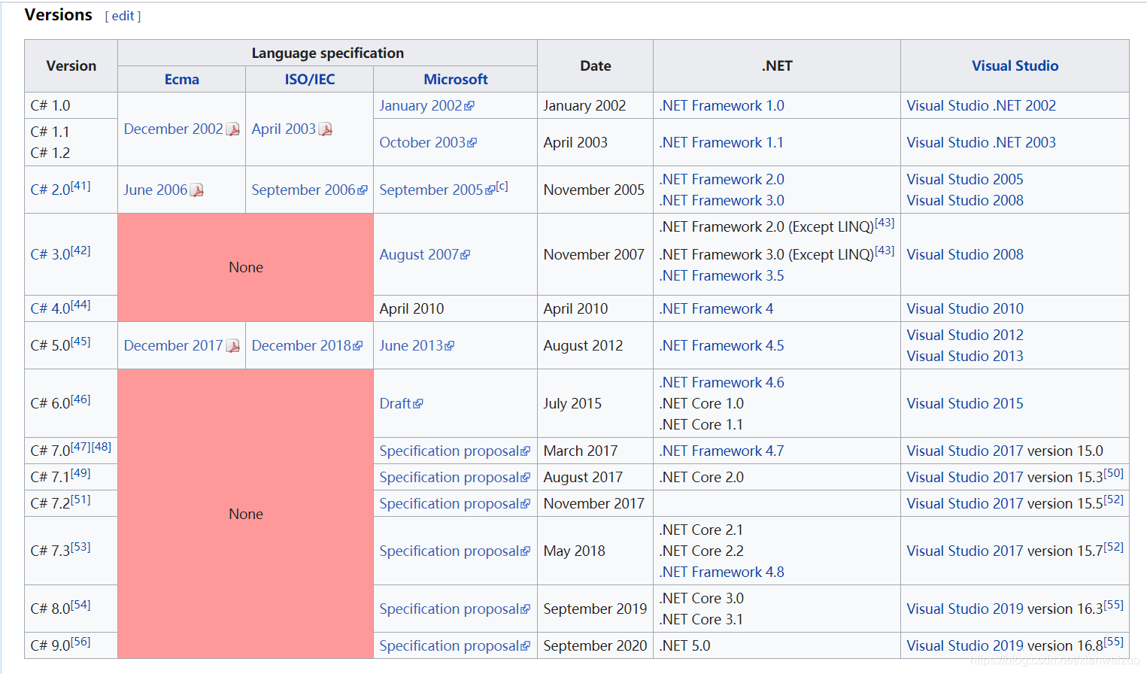Click footnote [c] after September 2005
The height and width of the screenshot is (674, 1147).
(502, 186)
